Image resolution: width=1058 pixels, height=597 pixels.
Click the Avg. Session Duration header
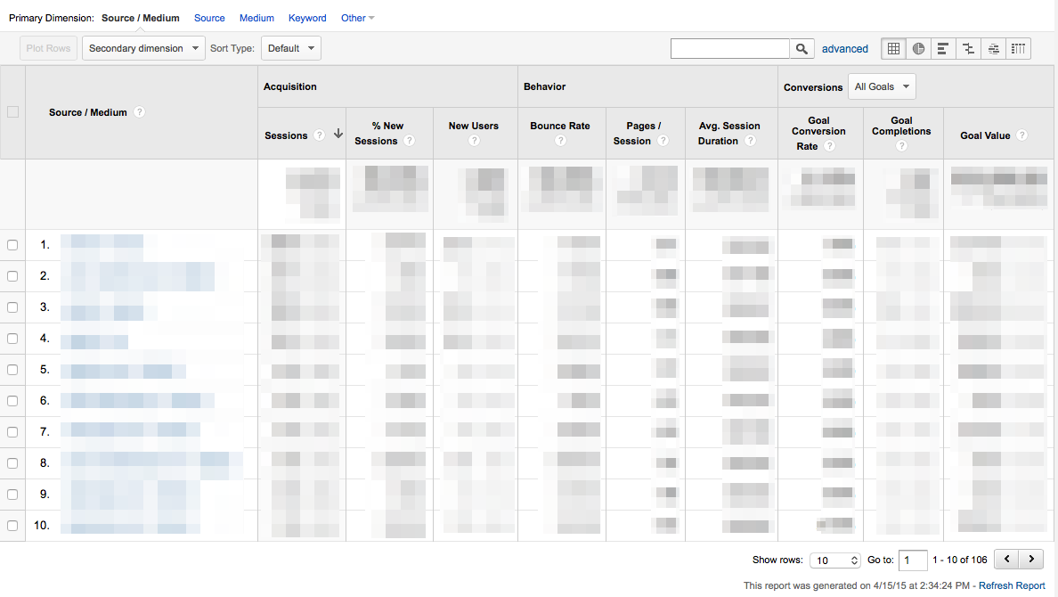[x=728, y=133]
